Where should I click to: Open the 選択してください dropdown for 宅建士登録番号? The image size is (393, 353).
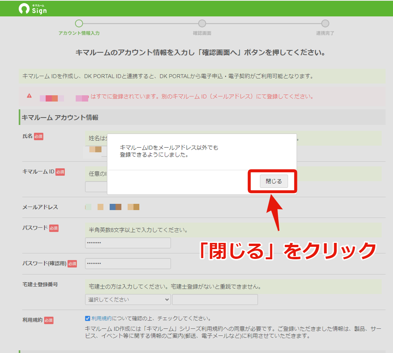(128, 300)
